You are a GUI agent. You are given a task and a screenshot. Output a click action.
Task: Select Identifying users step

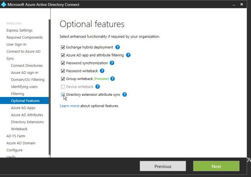coord(24,87)
